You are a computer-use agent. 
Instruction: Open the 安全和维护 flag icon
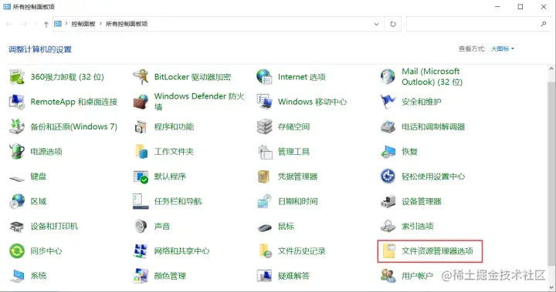[388, 102]
